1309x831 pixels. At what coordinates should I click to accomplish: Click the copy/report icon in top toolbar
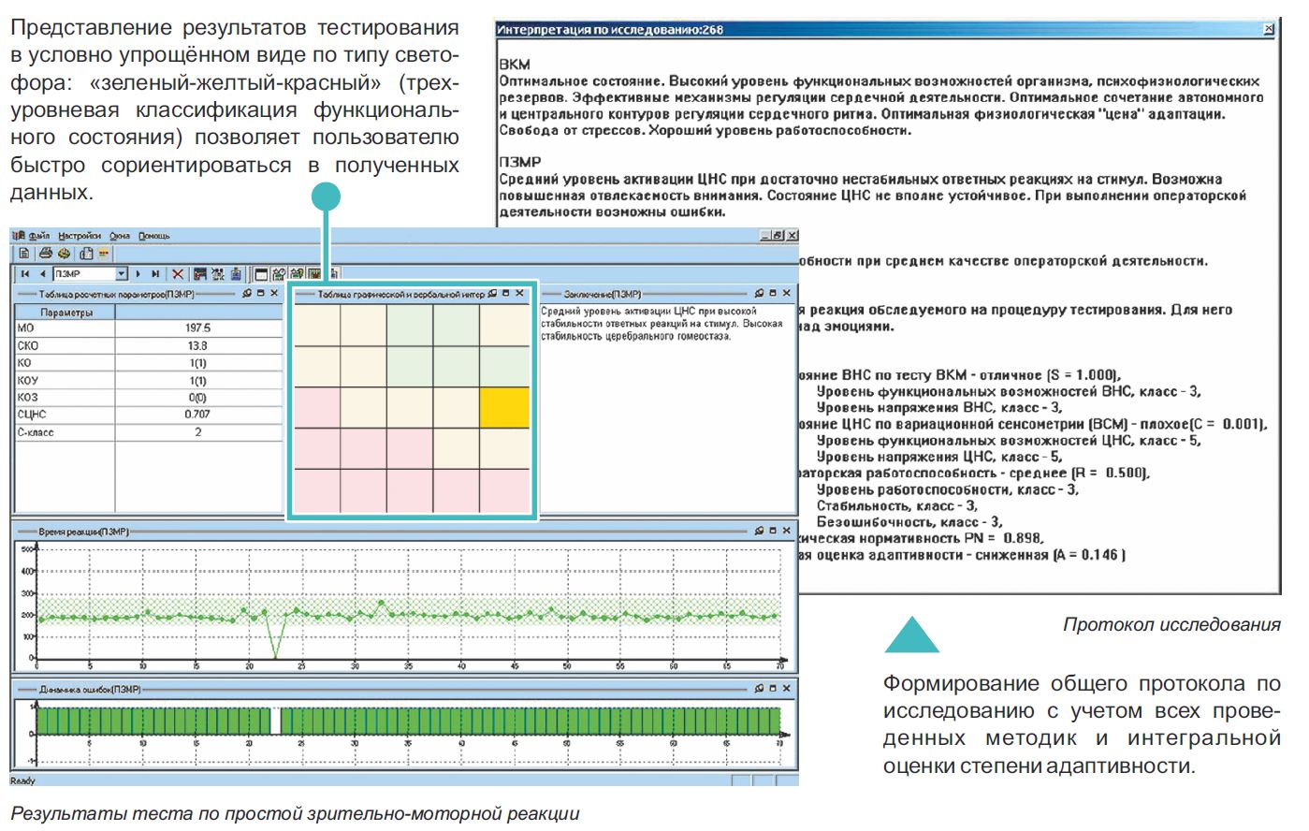(86, 254)
